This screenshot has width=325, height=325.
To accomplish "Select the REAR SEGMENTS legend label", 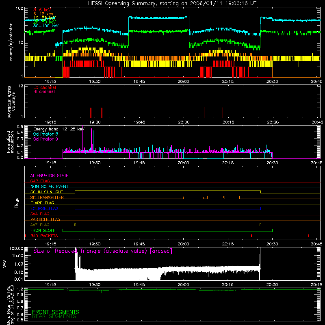I will tap(54, 316).
